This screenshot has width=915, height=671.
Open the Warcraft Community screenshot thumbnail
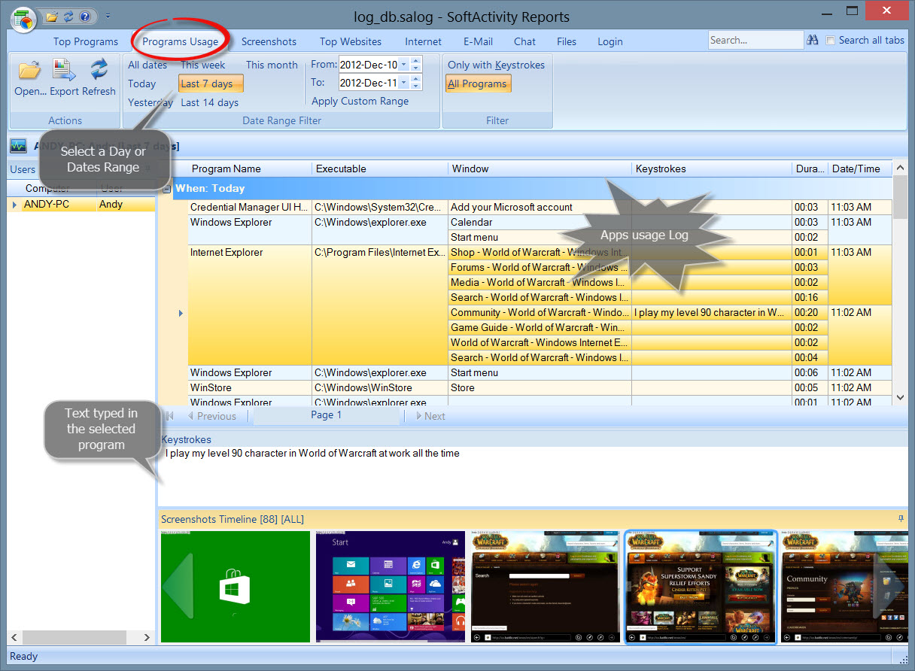pyautogui.click(x=844, y=587)
